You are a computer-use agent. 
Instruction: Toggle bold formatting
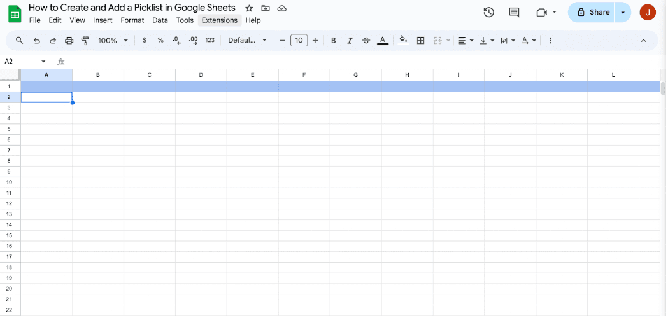point(334,41)
